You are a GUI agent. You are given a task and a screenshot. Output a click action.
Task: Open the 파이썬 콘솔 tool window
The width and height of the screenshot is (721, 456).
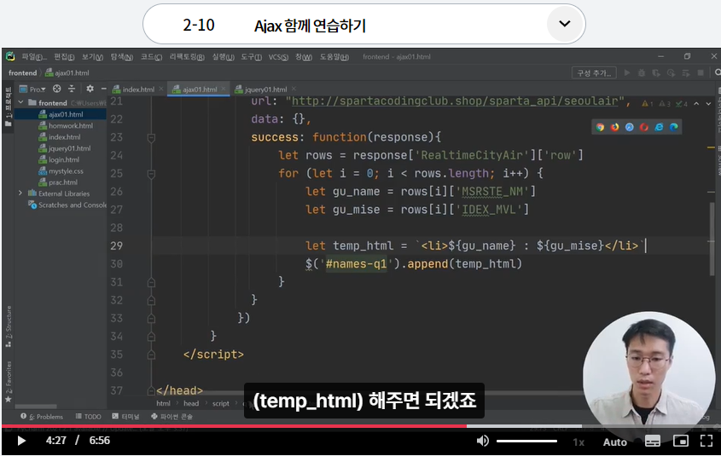172,417
